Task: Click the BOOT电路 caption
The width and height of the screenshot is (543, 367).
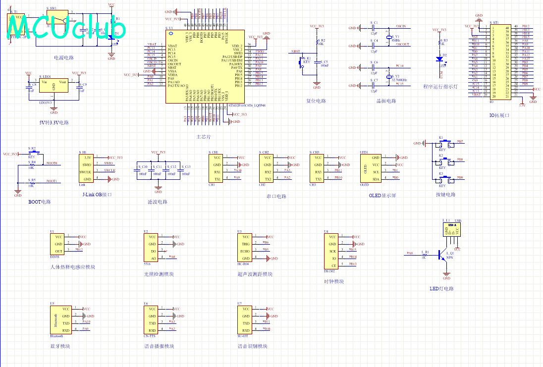Action: [40, 202]
